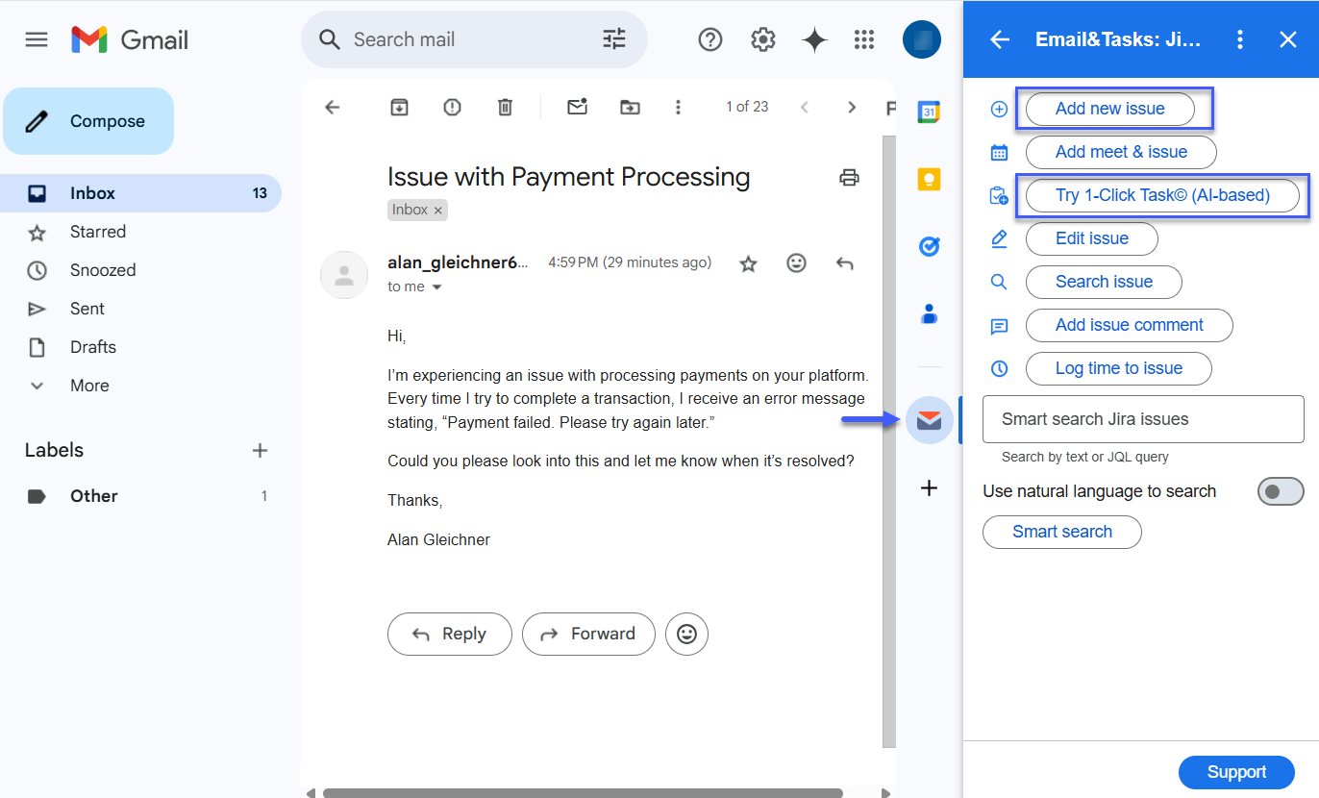Open Google Calendar from the side panel
The width and height of the screenshot is (1319, 798).
tap(929, 112)
